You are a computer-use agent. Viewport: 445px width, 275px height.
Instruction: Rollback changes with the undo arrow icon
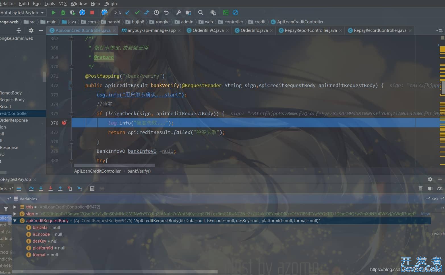[x=166, y=13]
